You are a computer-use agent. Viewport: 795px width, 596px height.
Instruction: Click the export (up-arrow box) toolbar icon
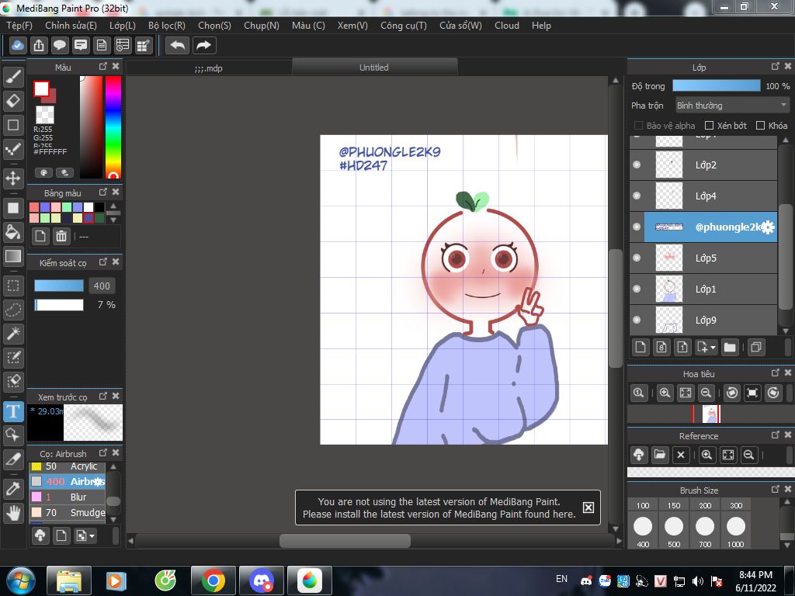pyautogui.click(x=39, y=46)
